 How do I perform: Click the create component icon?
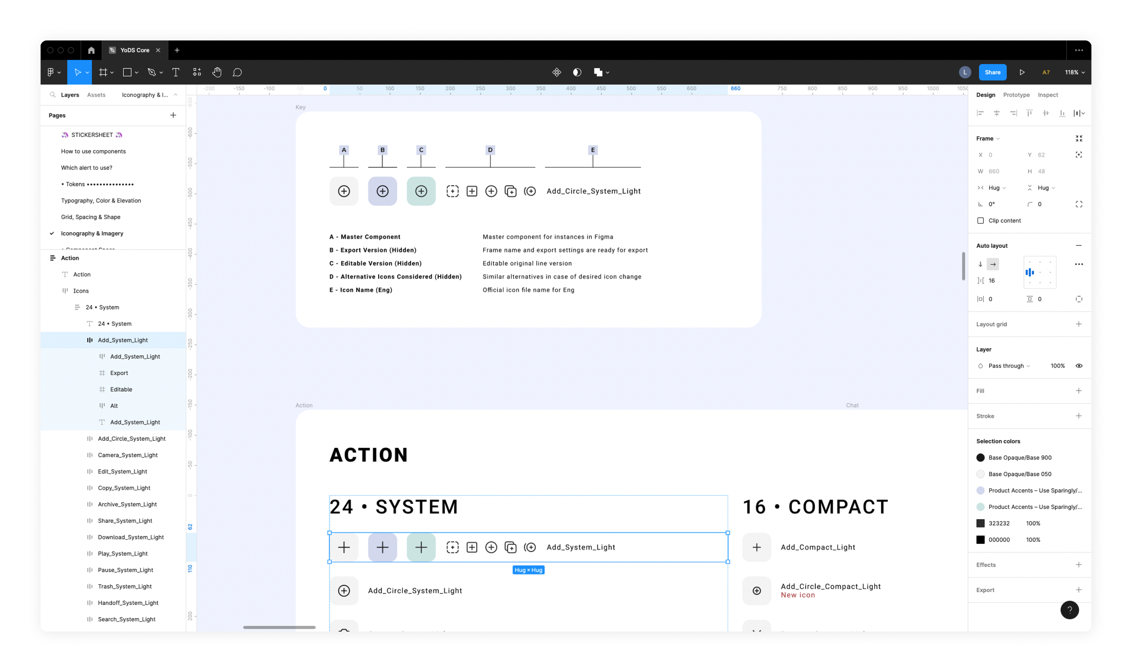point(556,73)
